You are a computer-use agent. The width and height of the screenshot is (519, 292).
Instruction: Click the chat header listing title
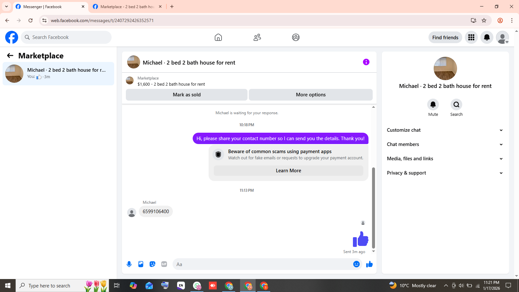[189, 63]
